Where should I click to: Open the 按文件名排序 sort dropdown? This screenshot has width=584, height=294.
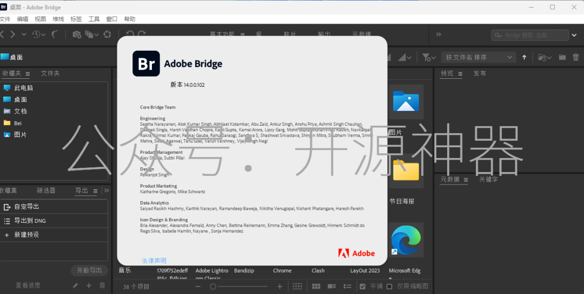pyautogui.click(x=479, y=57)
